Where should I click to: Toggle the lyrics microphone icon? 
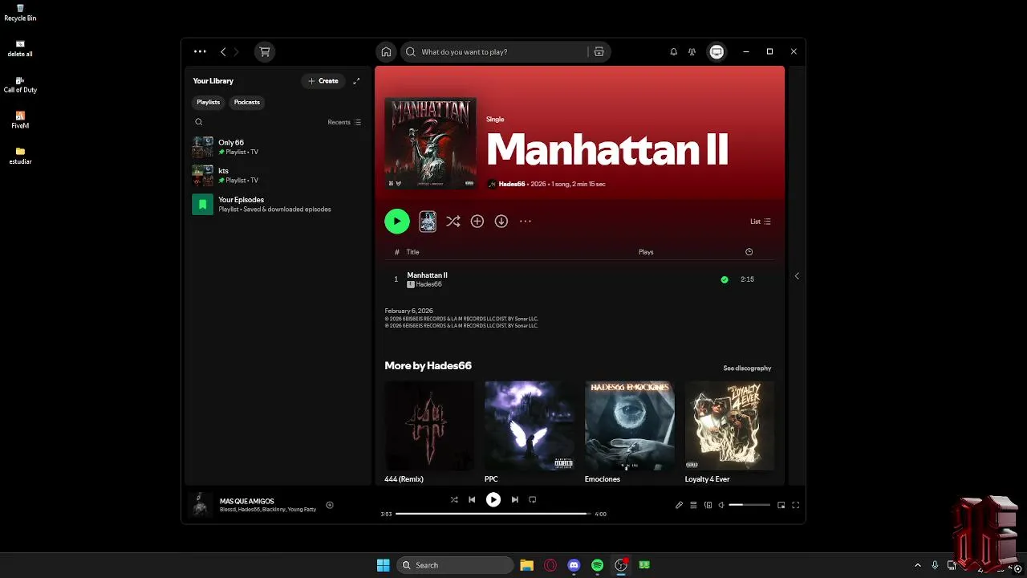(x=679, y=505)
